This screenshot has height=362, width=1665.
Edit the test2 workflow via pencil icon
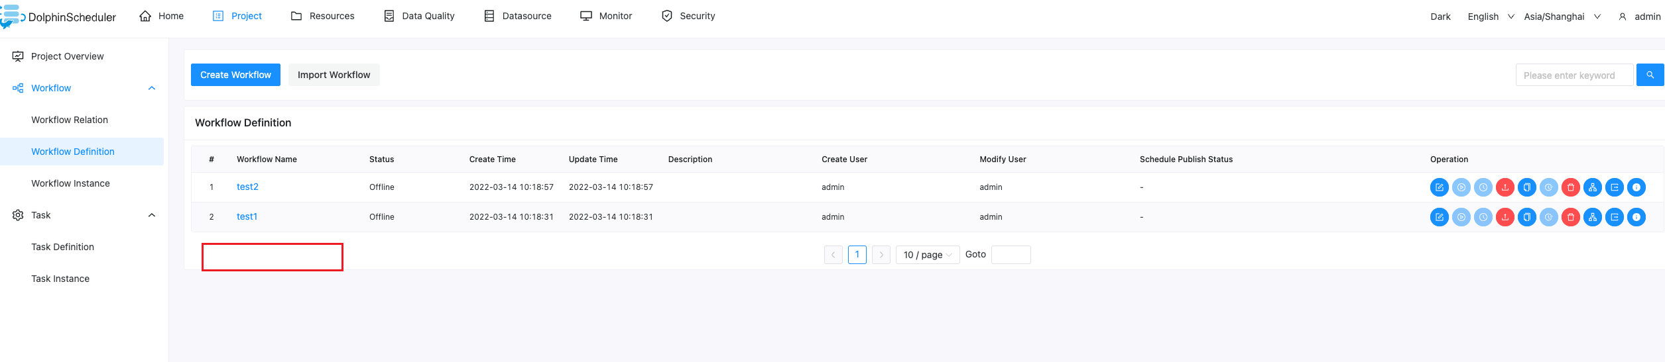coord(1439,187)
